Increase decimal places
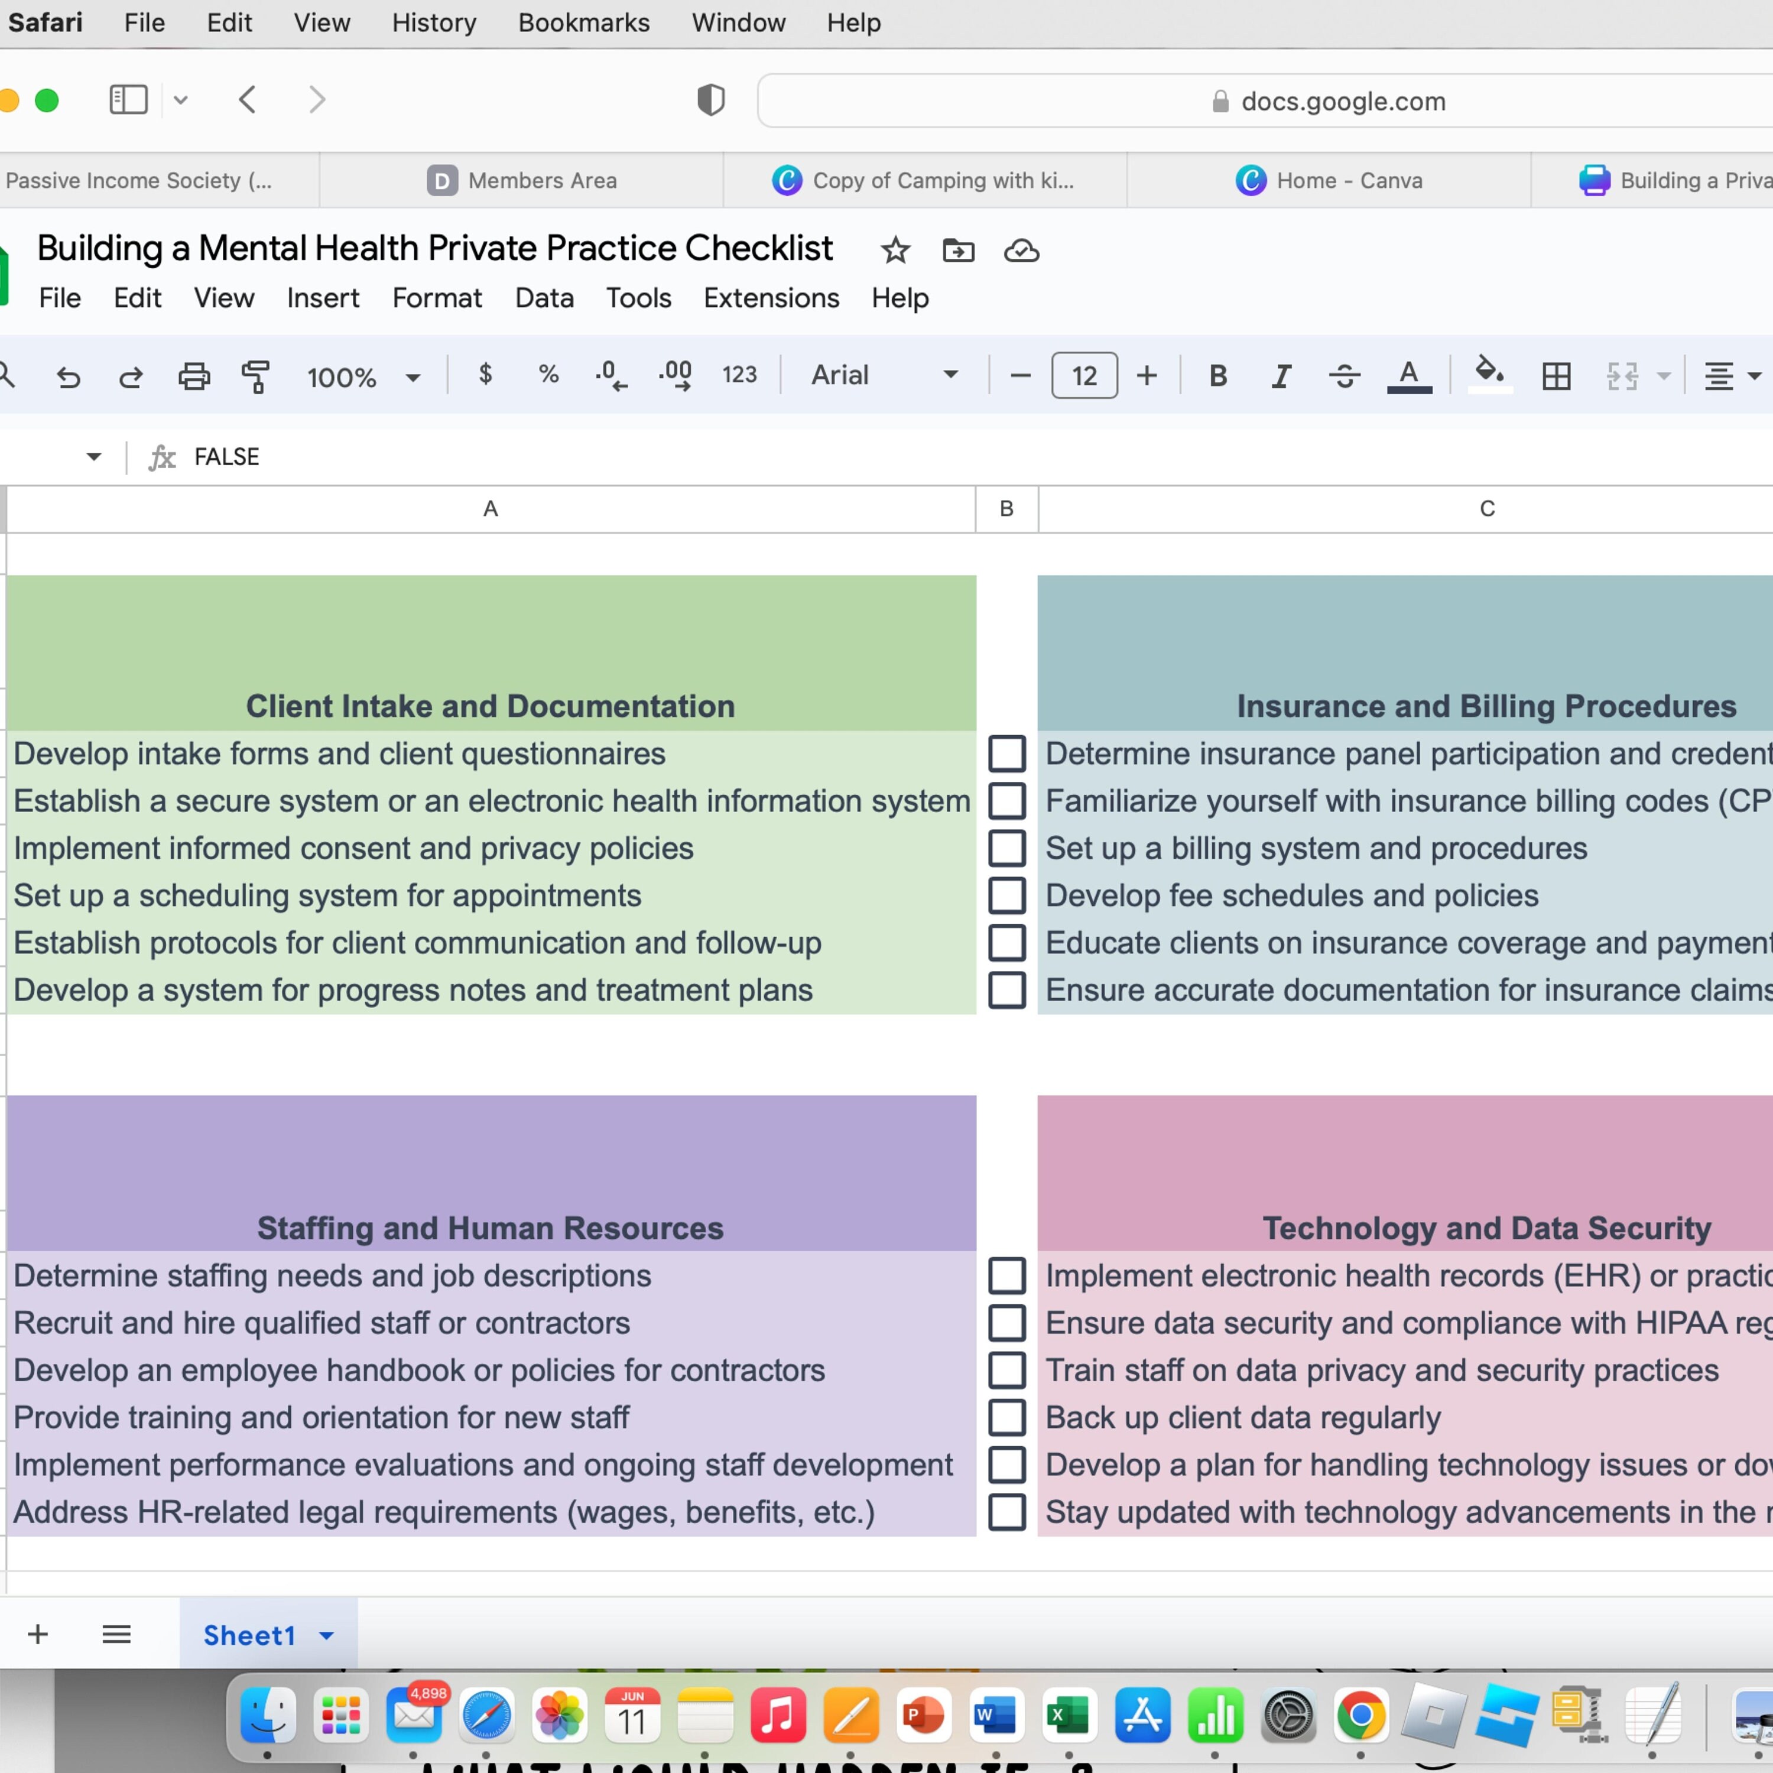The height and width of the screenshot is (1773, 1773). [676, 375]
